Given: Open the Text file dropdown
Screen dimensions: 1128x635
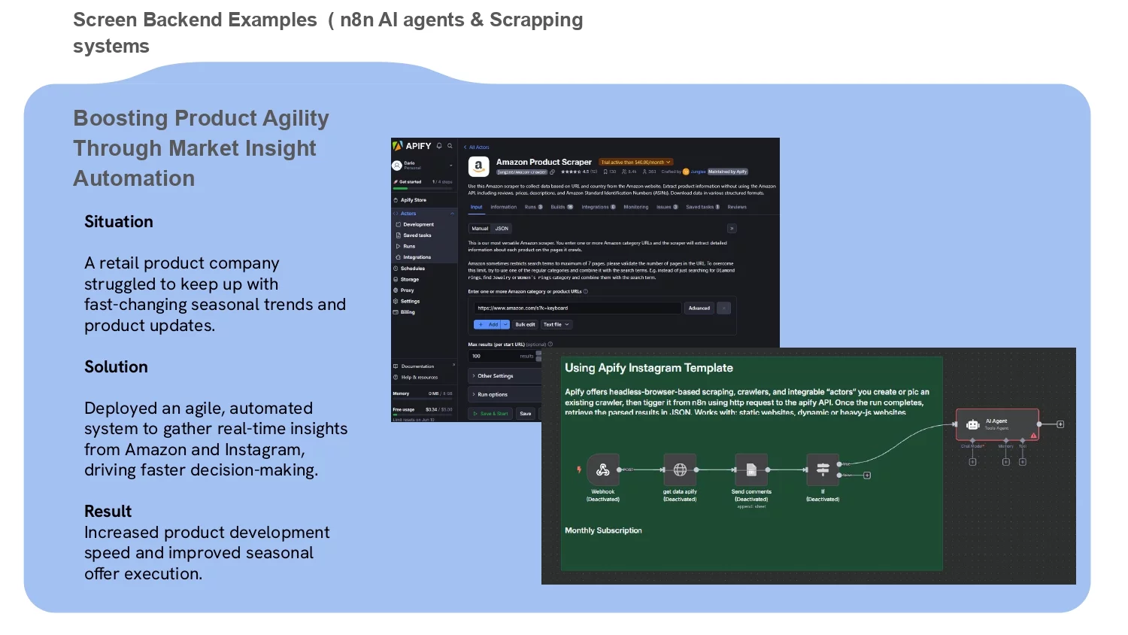Looking at the screenshot, I should (557, 324).
